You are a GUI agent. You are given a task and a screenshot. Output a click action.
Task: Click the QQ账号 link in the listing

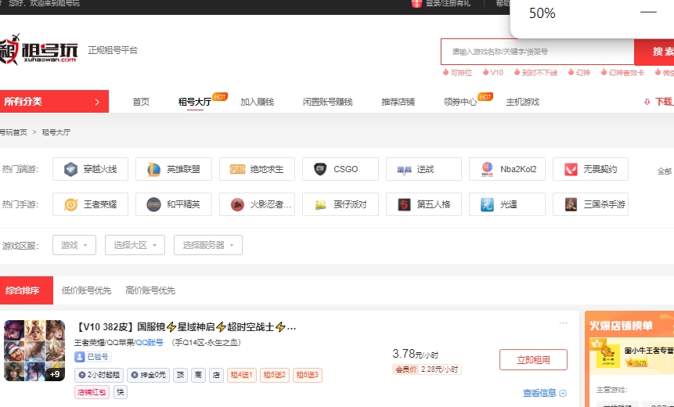click(150, 343)
